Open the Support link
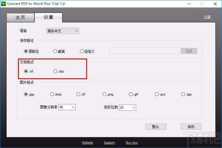 109,143
